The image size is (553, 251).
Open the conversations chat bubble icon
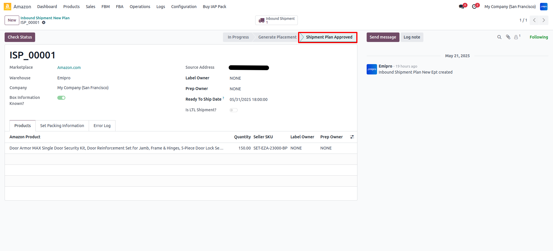click(461, 7)
